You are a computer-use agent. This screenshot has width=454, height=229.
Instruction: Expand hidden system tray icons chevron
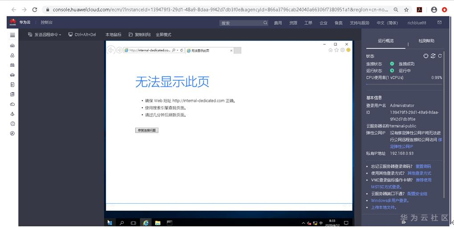click(x=303, y=223)
